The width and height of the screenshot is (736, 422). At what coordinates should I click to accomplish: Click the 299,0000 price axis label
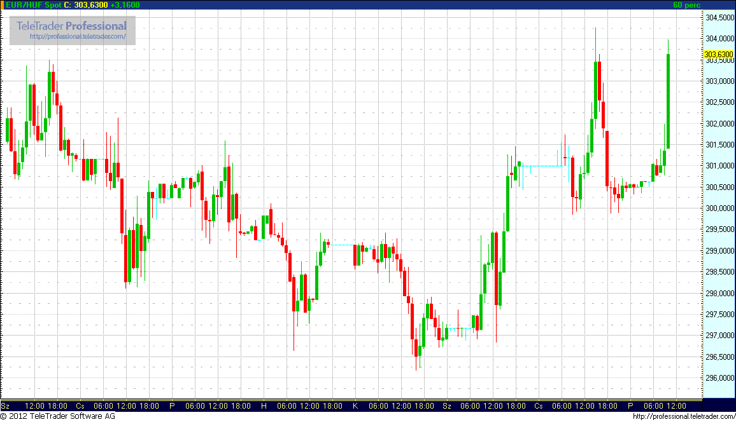[719, 251]
